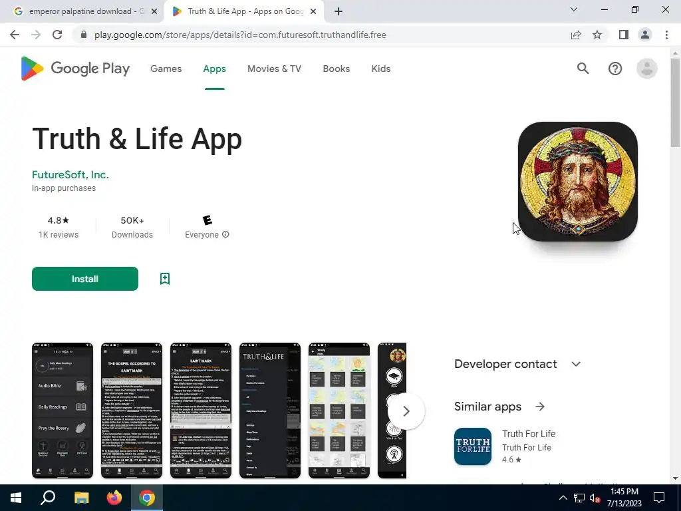
Task: Click the 4.8 star rating with 1K reviews
Action: pyautogui.click(x=59, y=228)
